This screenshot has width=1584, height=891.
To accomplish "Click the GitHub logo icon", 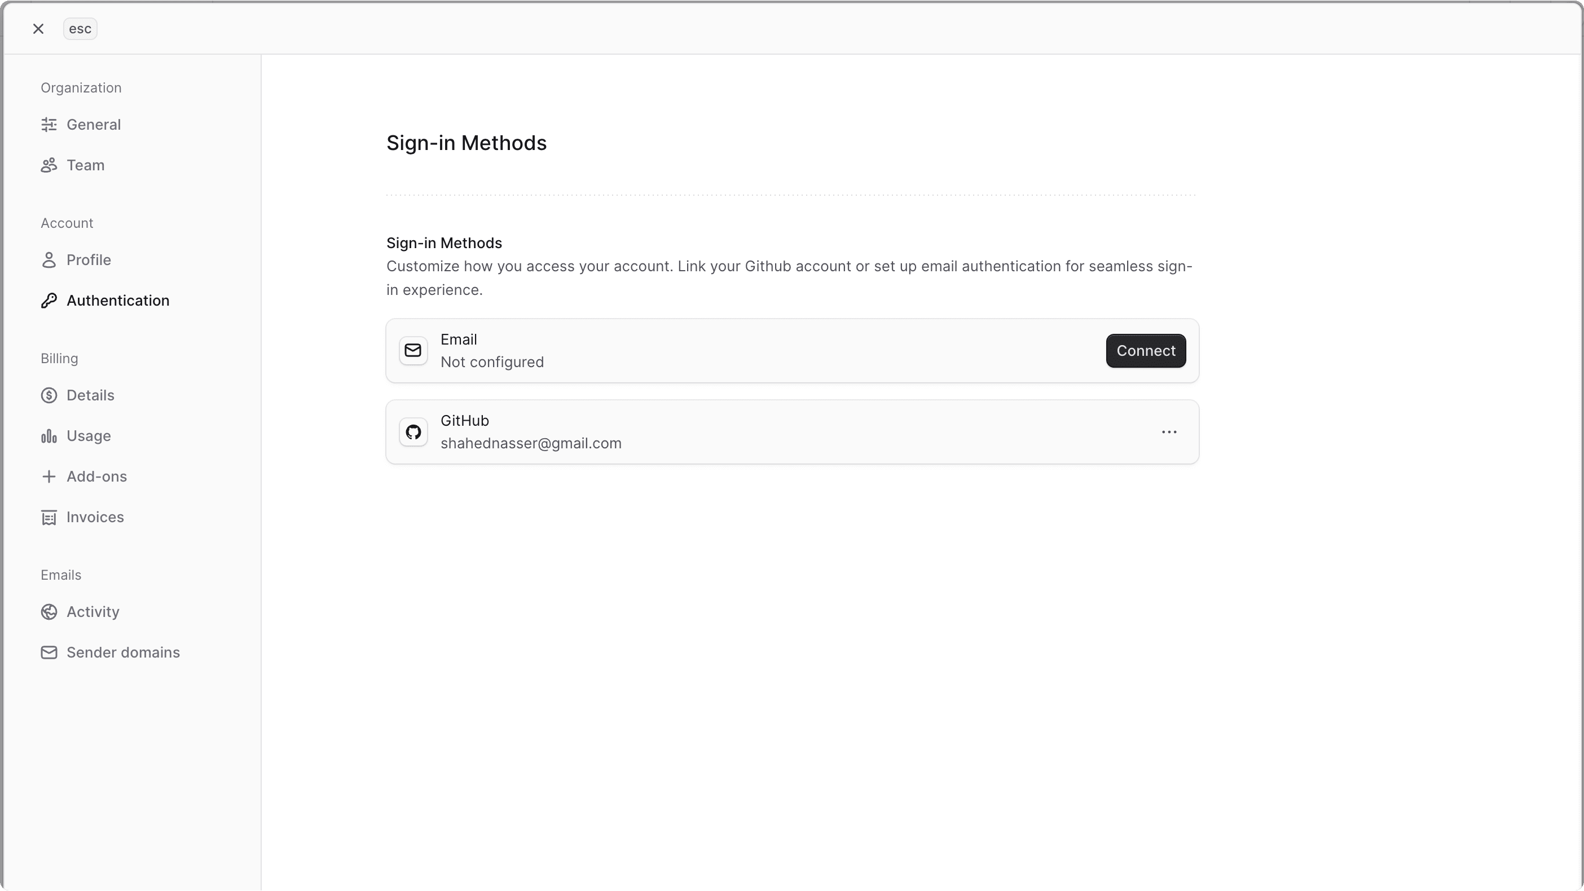I will coord(413,431).
